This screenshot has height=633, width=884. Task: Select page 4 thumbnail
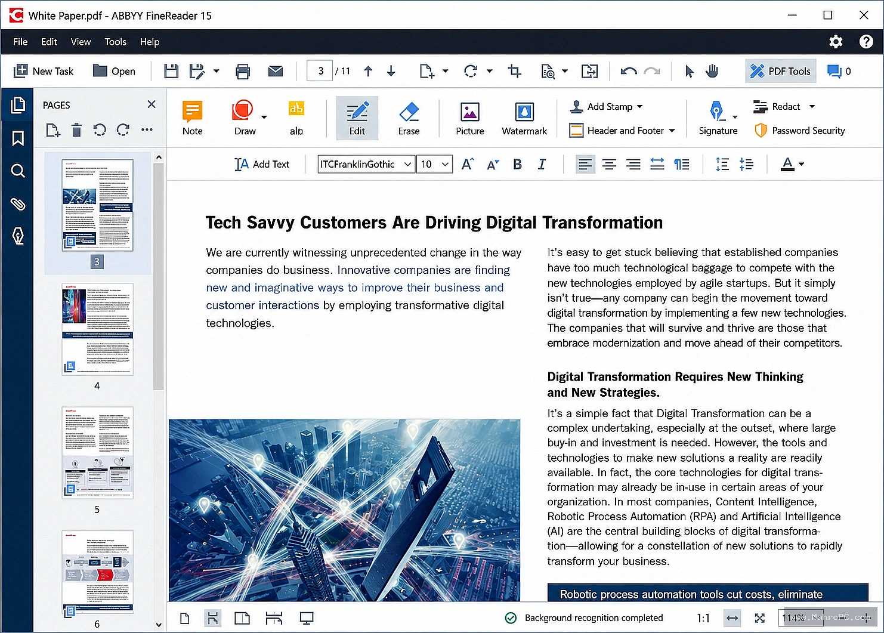point(97,329)
